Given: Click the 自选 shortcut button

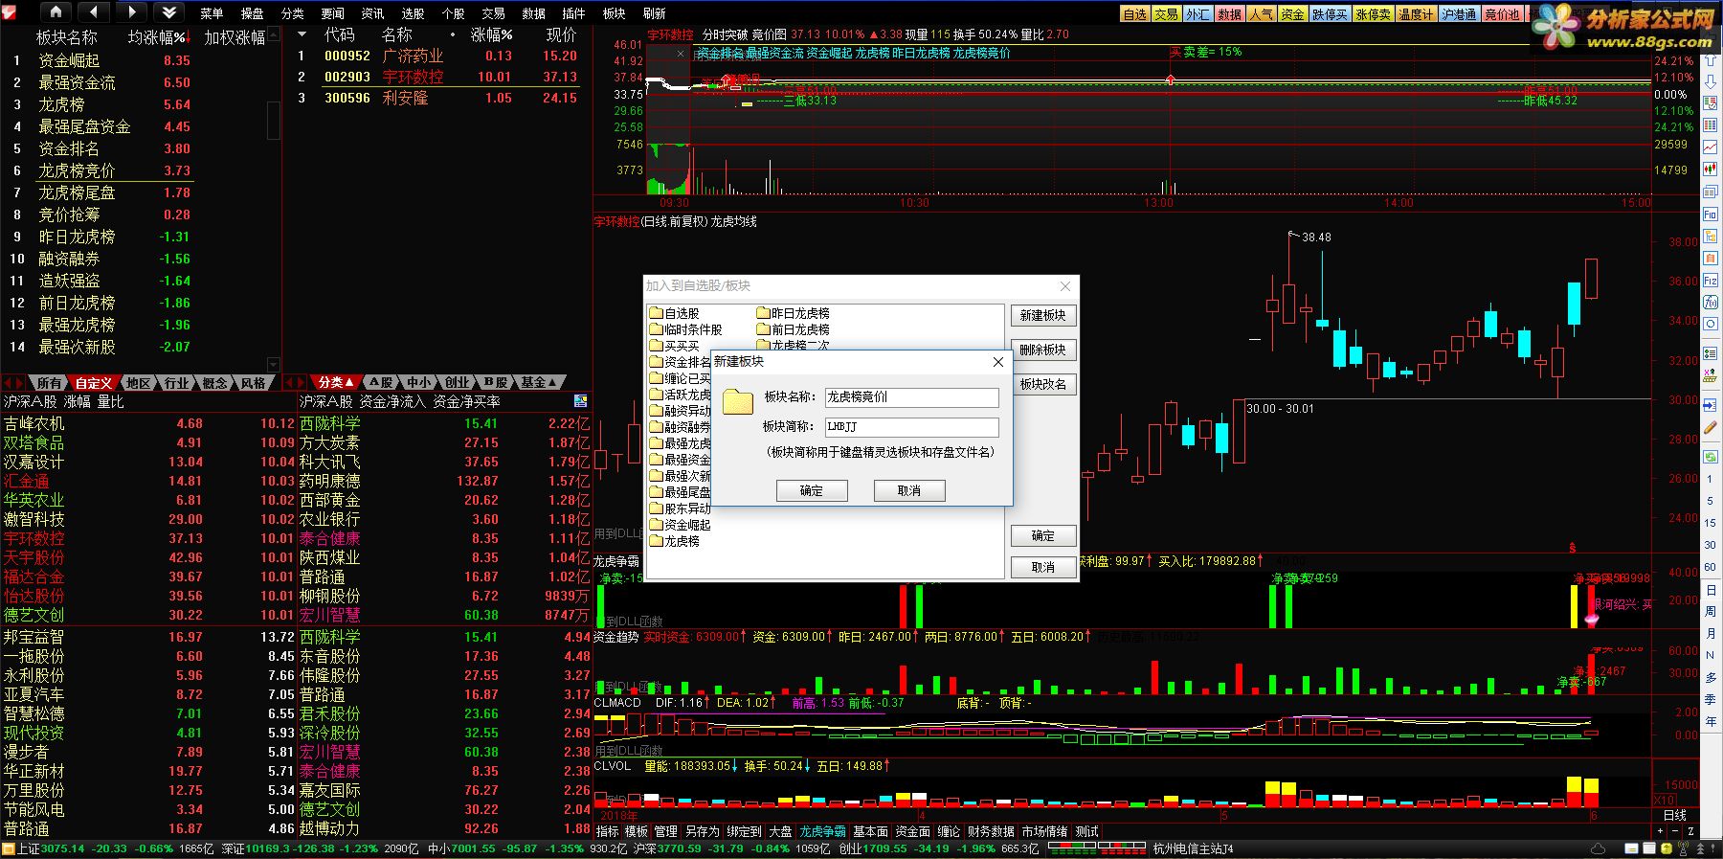Looking at the screenshot, I should [1135, 14].
